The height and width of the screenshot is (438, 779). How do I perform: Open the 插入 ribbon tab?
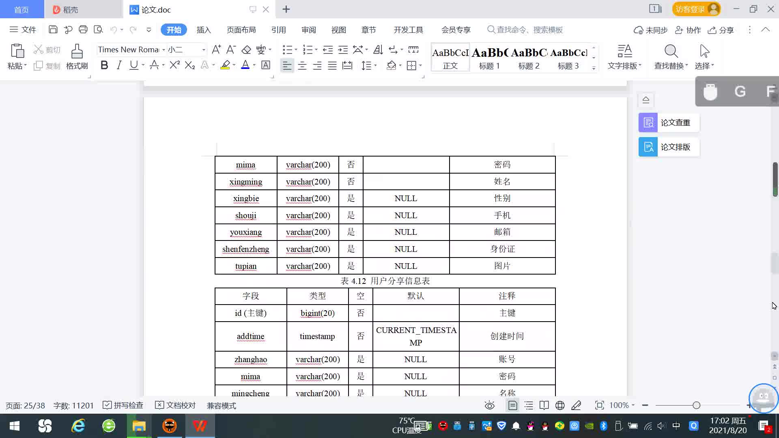click(x=204, y=30)
